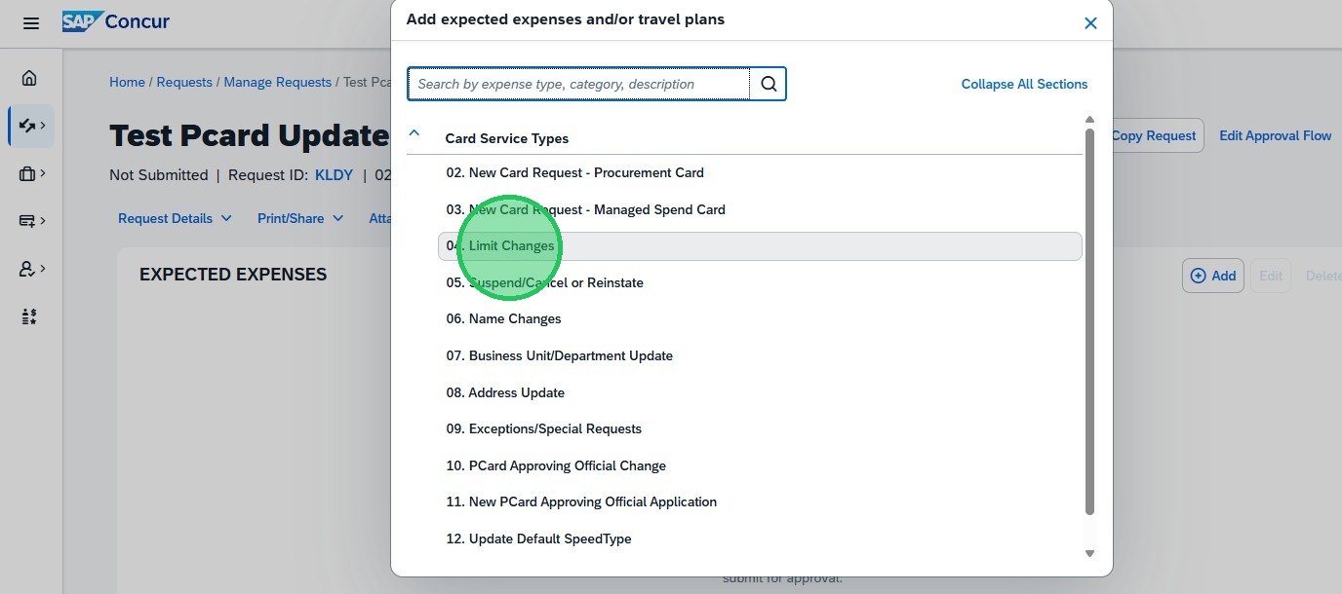Open the Approvals person sidebar icon
The width and height of the screenshot is (1342, 594).
click(32, 269)
